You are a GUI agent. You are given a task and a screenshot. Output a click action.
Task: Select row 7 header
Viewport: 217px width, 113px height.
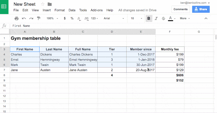click(x=4, y=70)
